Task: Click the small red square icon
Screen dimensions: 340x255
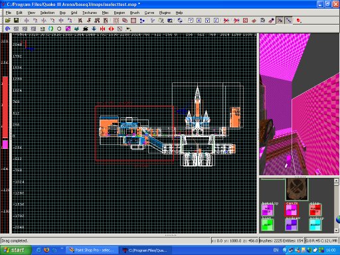Action: (299, 21)
